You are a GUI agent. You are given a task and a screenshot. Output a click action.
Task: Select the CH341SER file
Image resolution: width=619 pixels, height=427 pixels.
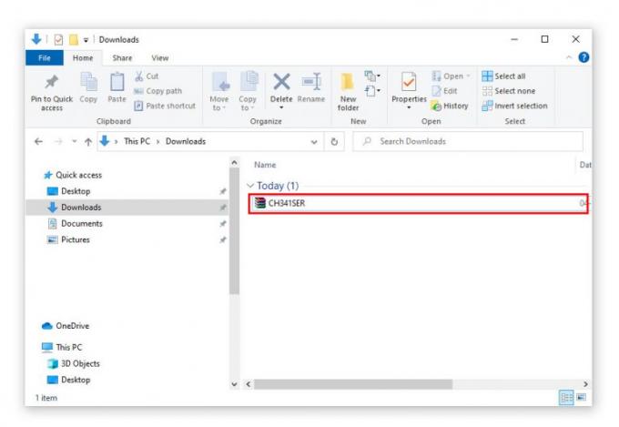[286, 203]
